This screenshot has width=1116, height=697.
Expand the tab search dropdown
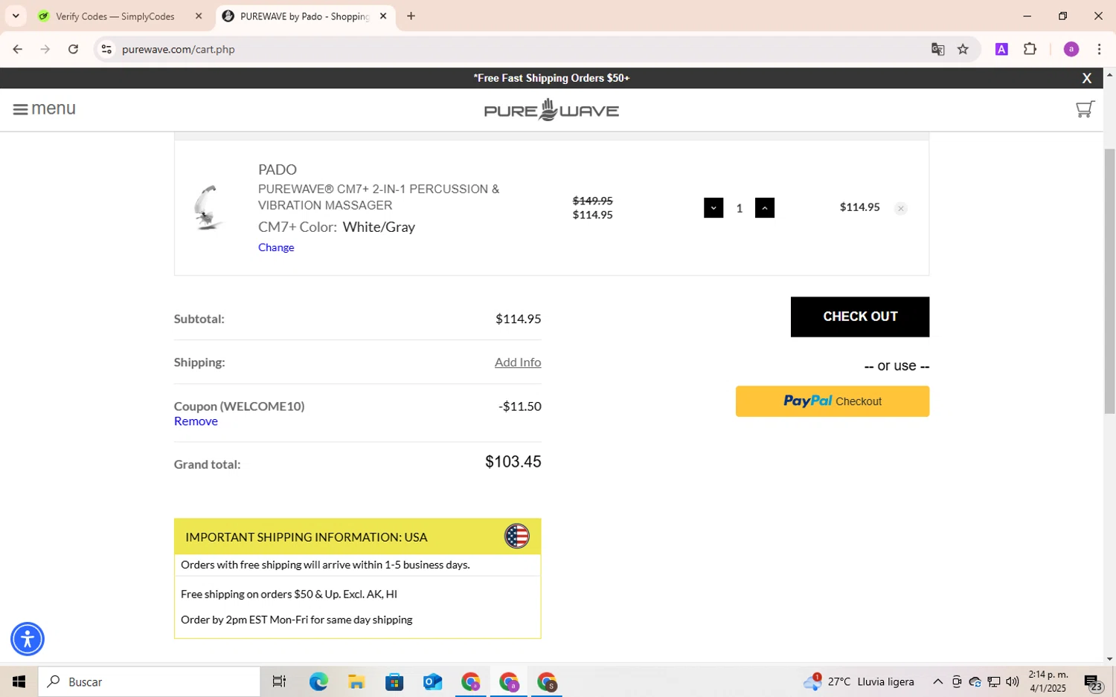coord(15,16)
